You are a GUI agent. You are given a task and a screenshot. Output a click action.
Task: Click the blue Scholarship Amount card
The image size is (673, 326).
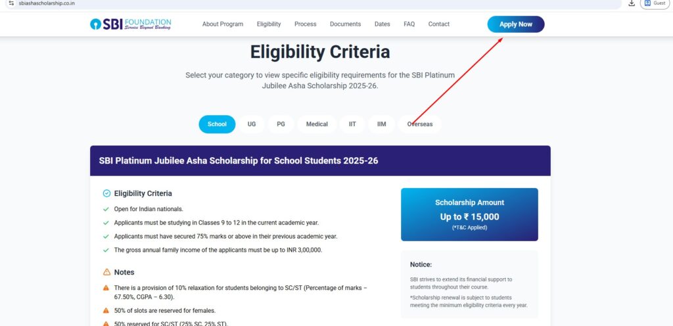coord(469,214)
